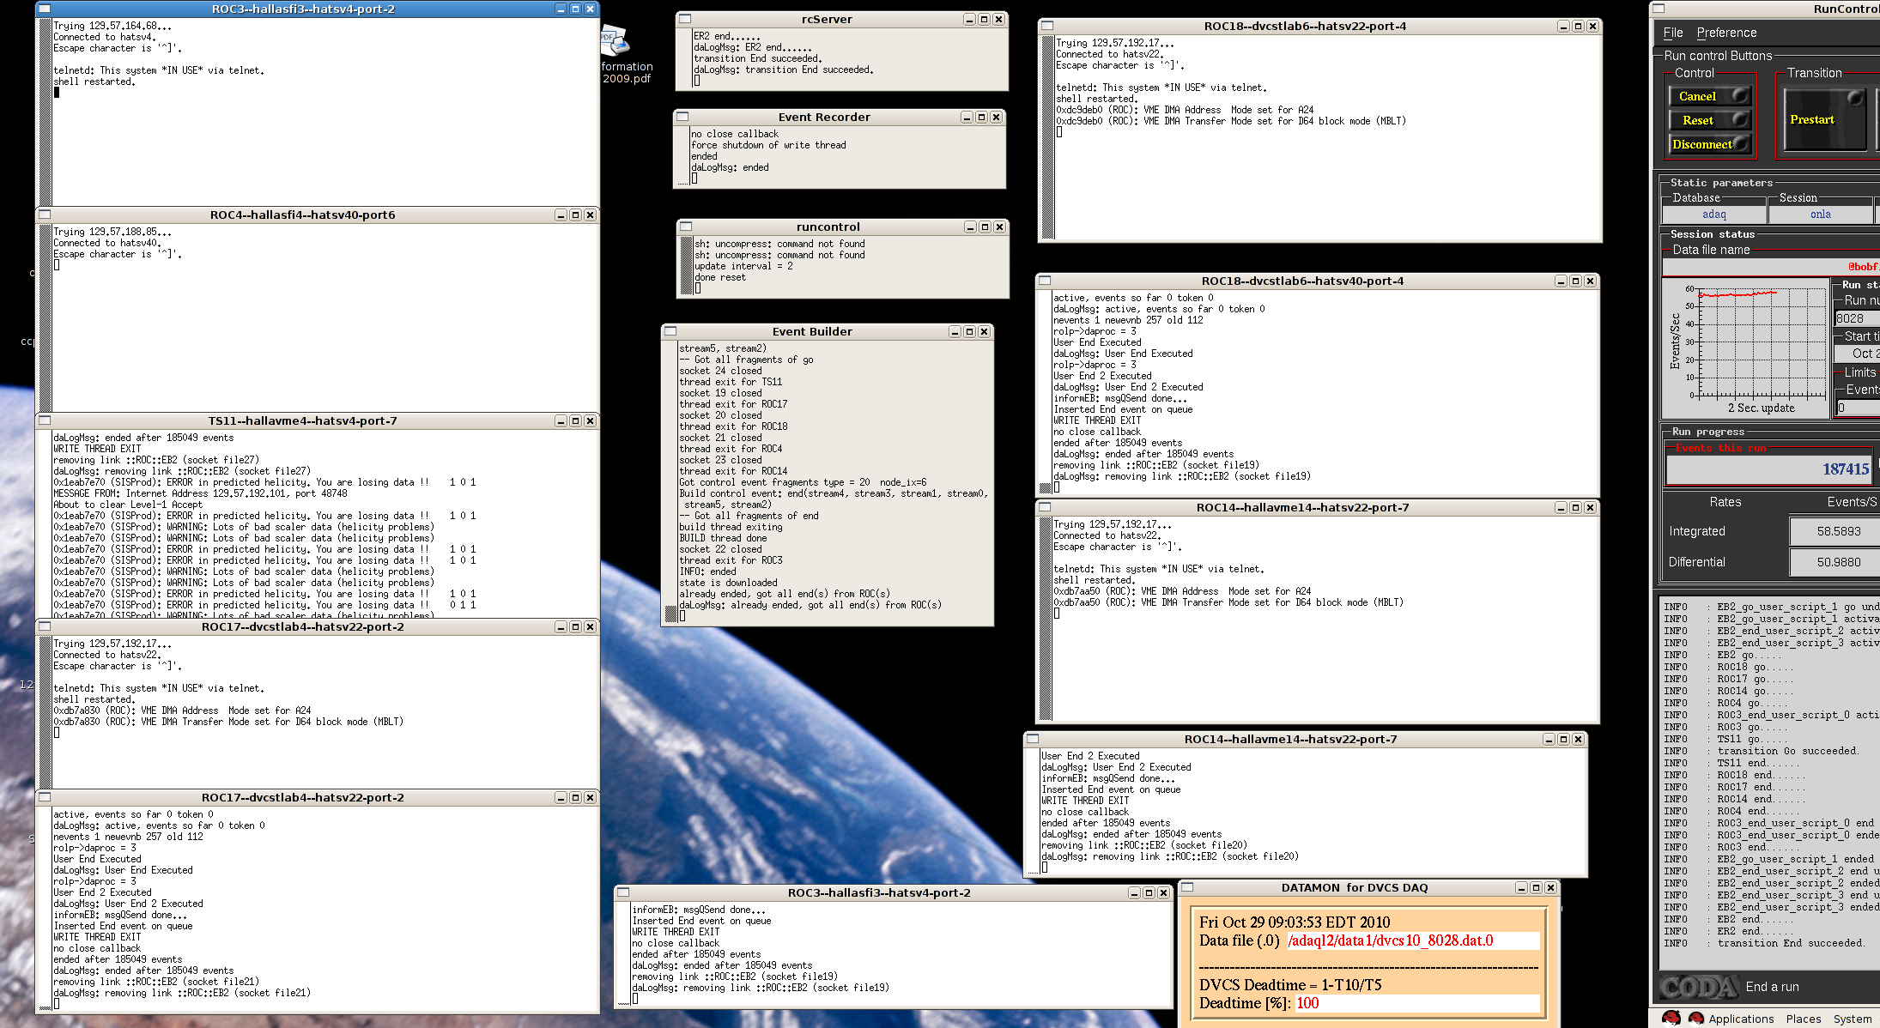
Task: Click 'done reset' line in runcontrol terminal
Action: pos(720,277)
